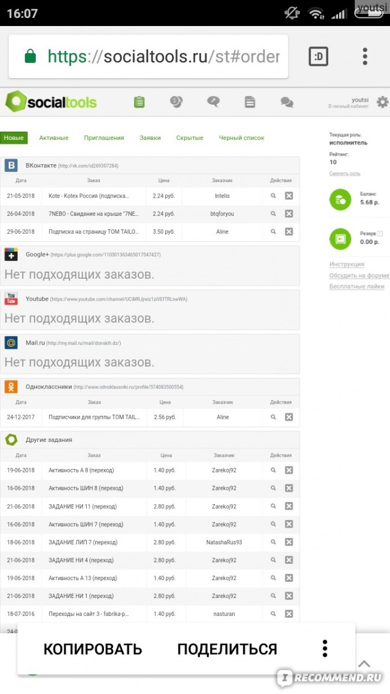390x694 pixels.
Task: Switch to the Приглашения tab
Action: click(104, 138)
